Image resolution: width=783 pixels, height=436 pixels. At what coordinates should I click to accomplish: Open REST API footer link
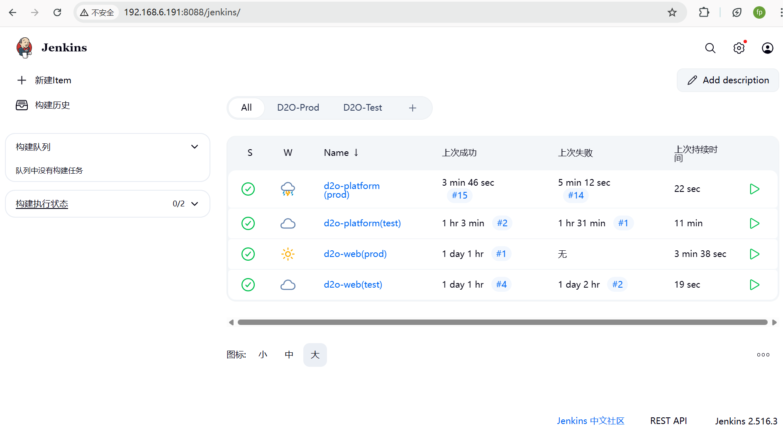668,421
